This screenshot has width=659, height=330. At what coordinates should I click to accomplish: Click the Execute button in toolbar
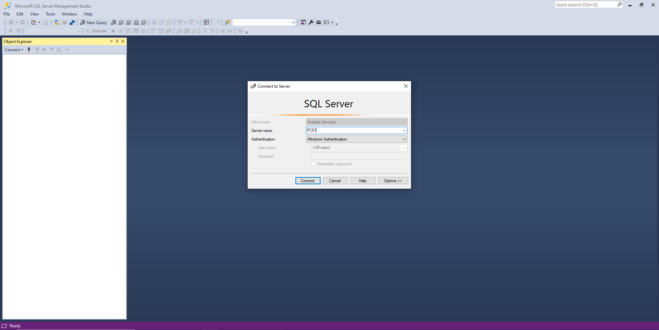click(97, 31)
